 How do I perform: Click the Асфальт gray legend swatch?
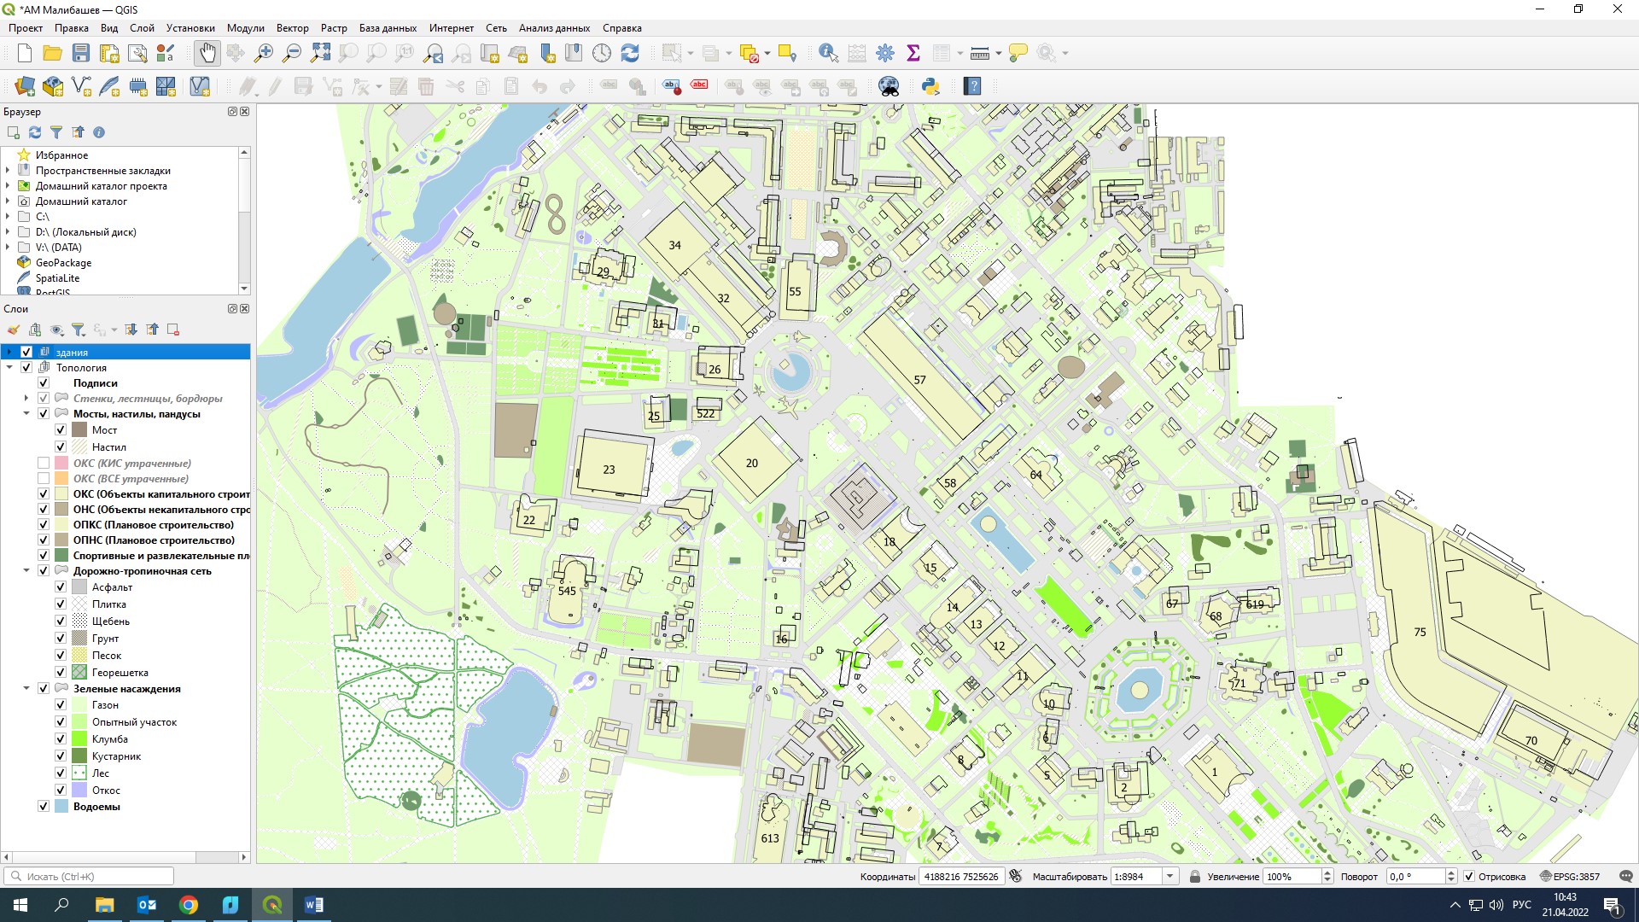[79, 587]
